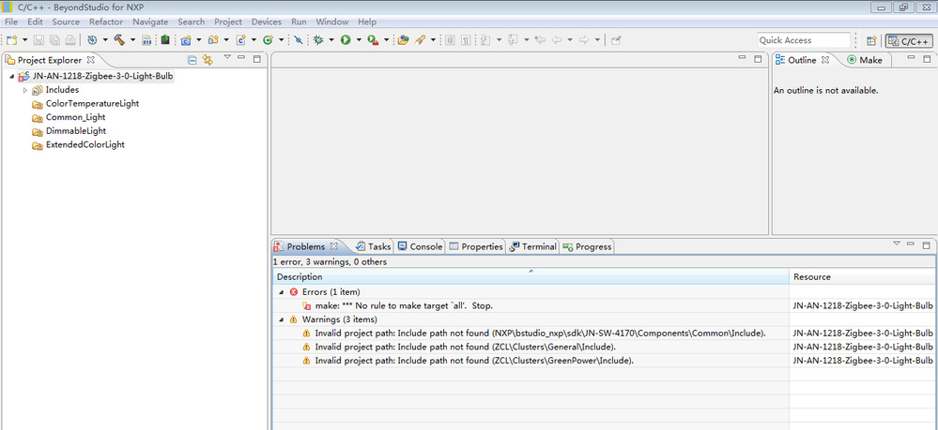Click the Back navigation arrow icon
Image resolution: width=938 pixels, height=430 pixels.
[557, 40]
